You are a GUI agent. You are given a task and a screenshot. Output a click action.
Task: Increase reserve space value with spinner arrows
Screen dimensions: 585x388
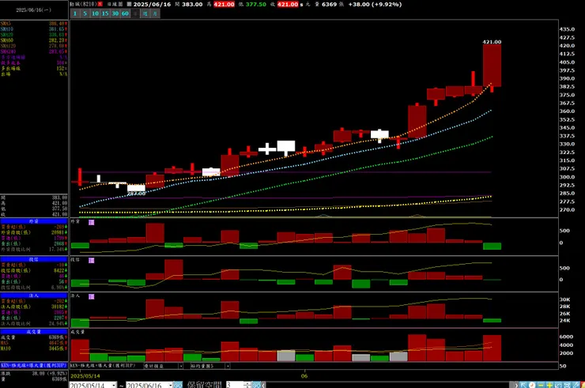(x=247, y=385)
